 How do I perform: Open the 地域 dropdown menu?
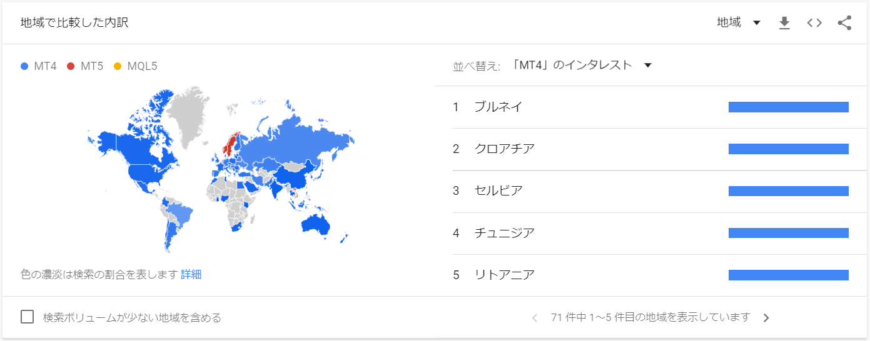(x=739, y=23)
